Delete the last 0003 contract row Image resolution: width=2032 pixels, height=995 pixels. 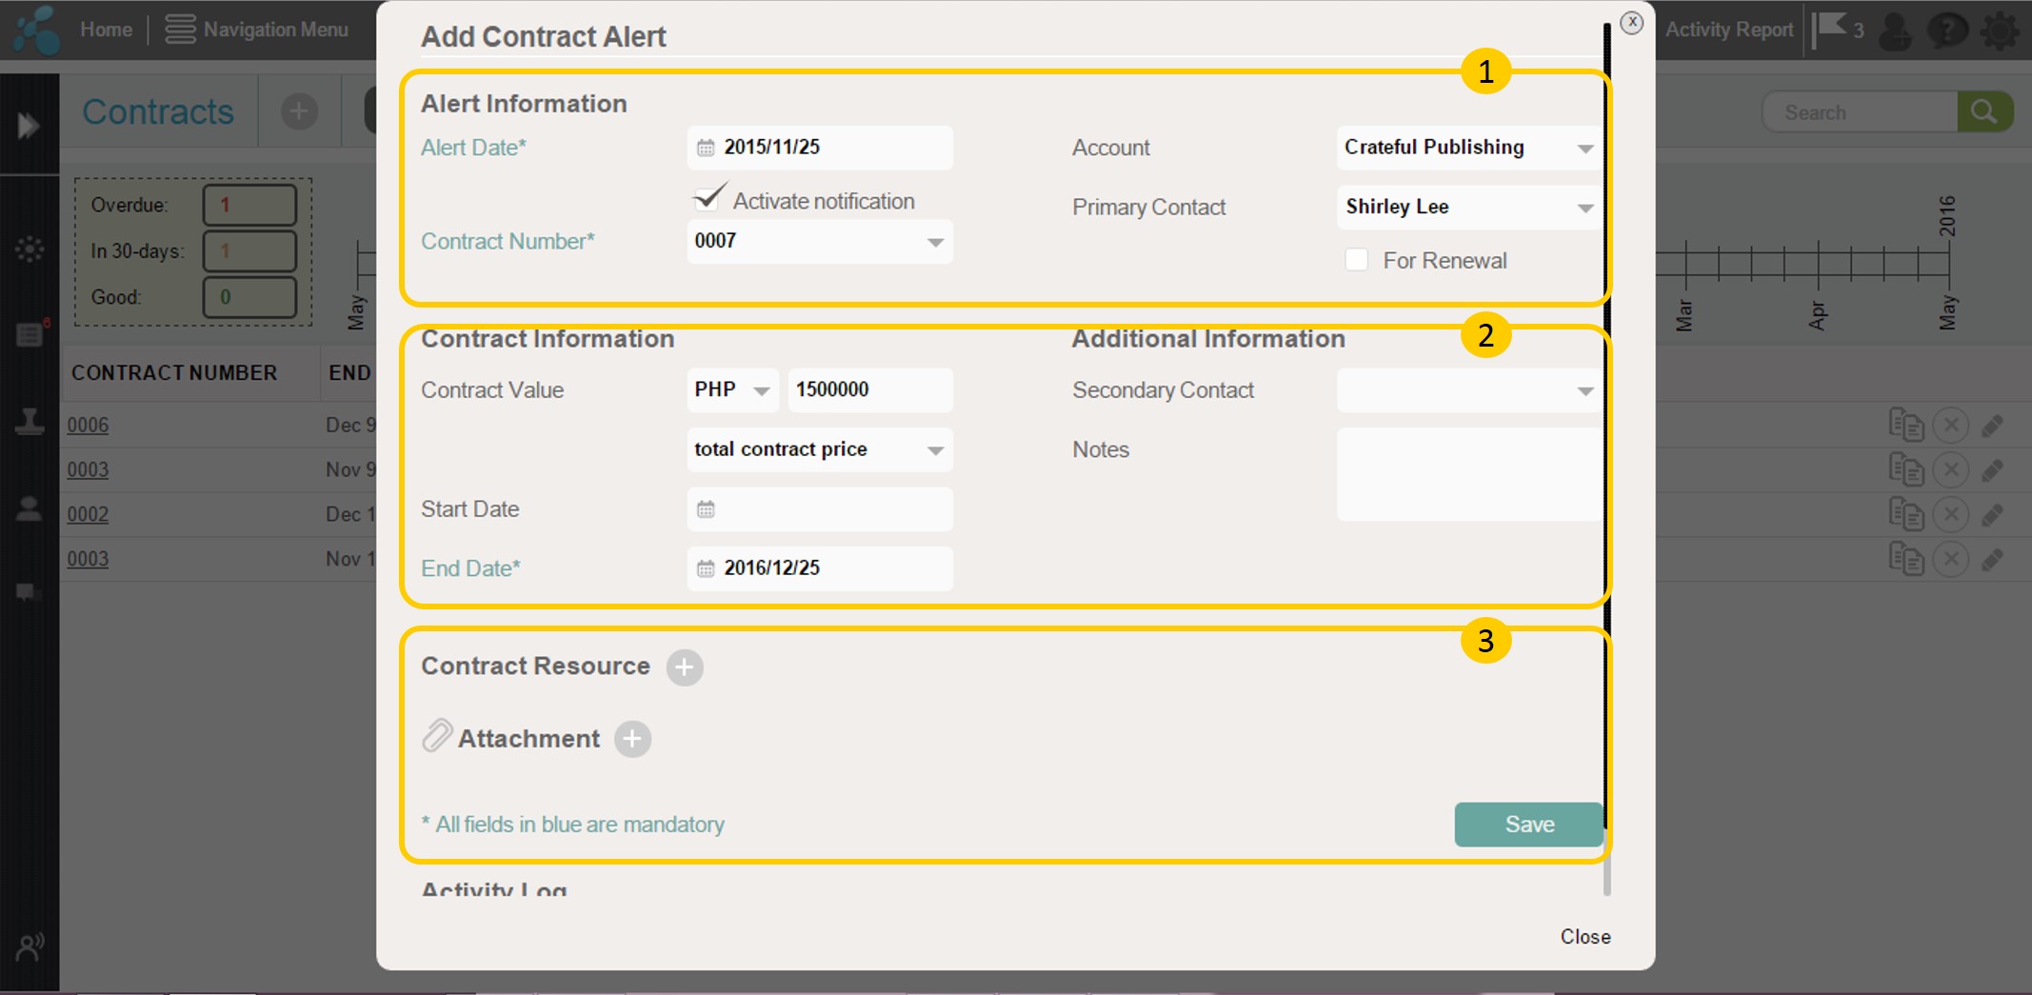[1951, 559]
